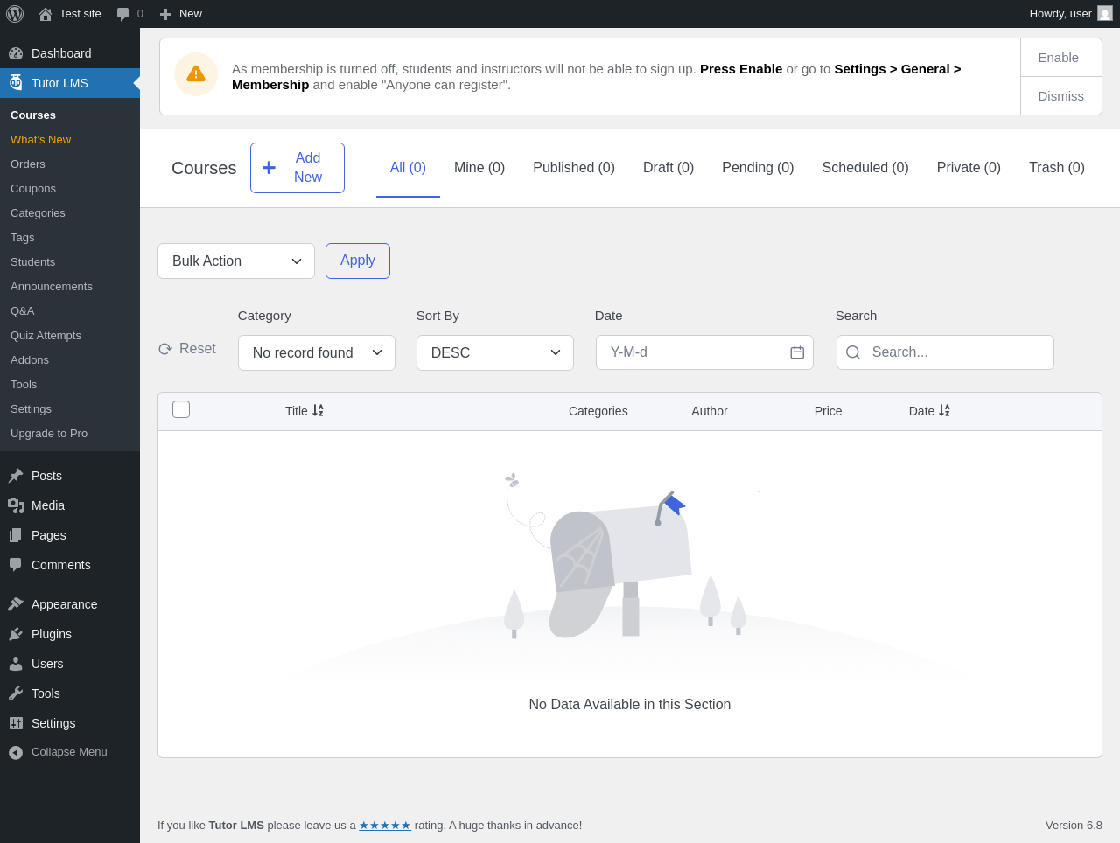Go to the Coupons submenu item
Viewport: 1120px width, 843px height.
pyautogui.click(x=33, y=189)
